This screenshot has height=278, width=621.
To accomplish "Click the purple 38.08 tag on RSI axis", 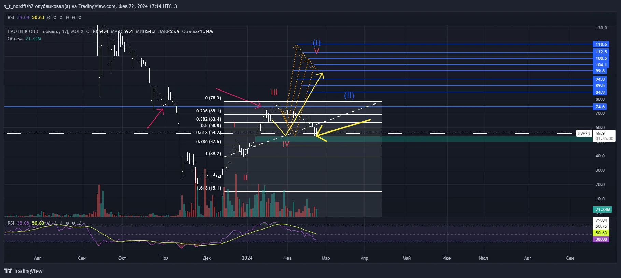I will (x=601, y=239).
